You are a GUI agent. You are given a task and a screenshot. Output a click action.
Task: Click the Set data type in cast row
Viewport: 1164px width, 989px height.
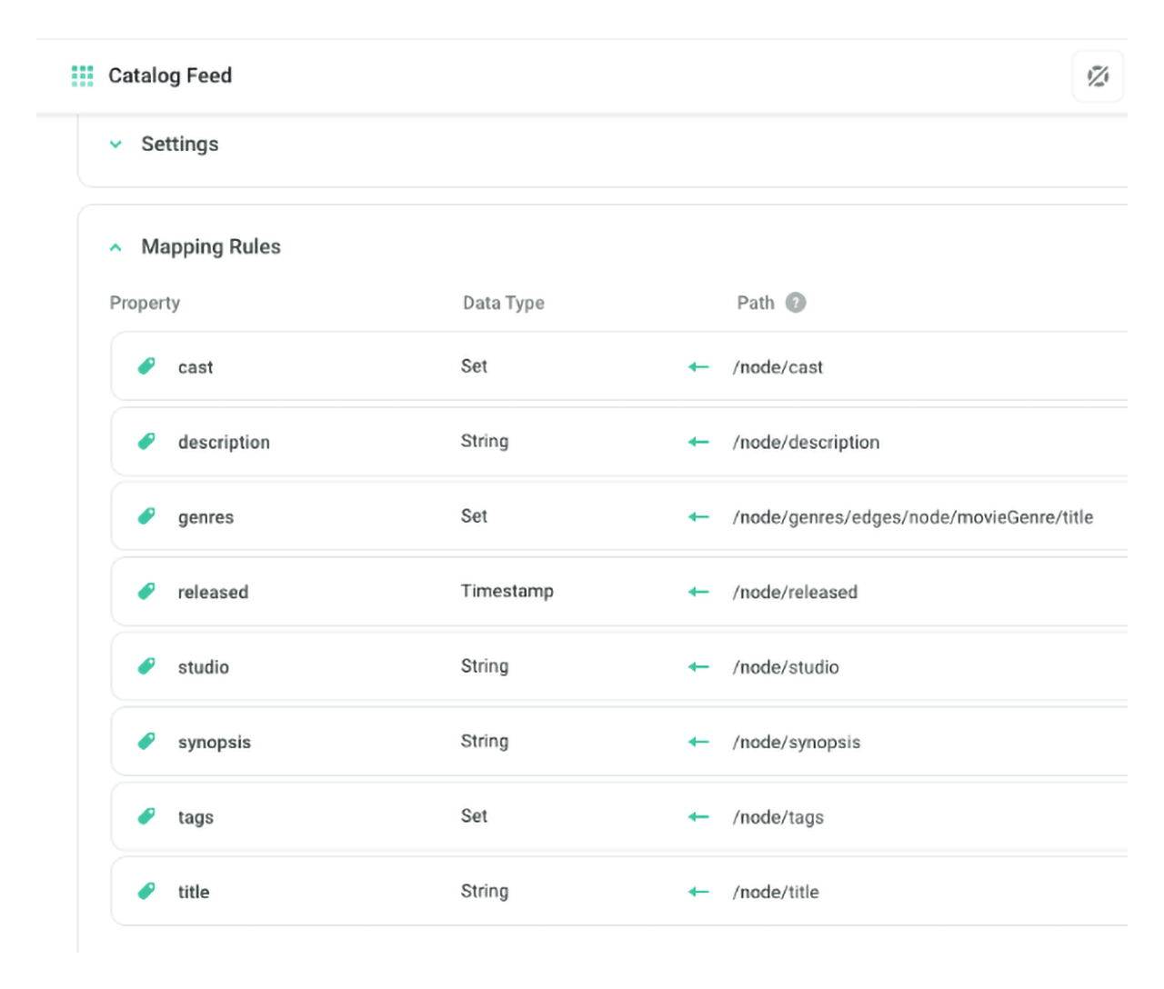[474, 366]
